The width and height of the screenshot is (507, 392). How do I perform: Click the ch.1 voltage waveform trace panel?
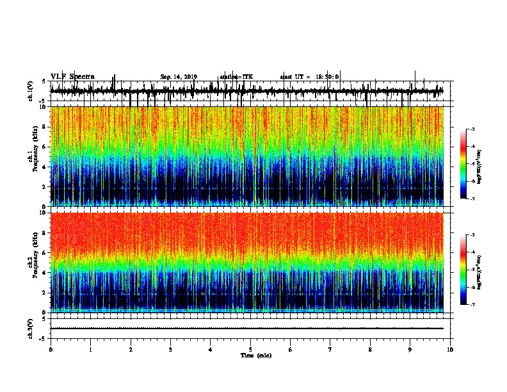pos(252,91)
